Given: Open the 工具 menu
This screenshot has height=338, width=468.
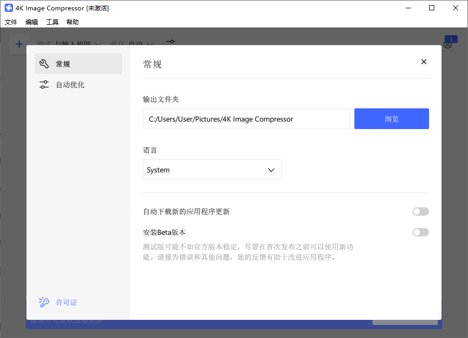Looking at the screenshot, I should [x=52, y=22].
